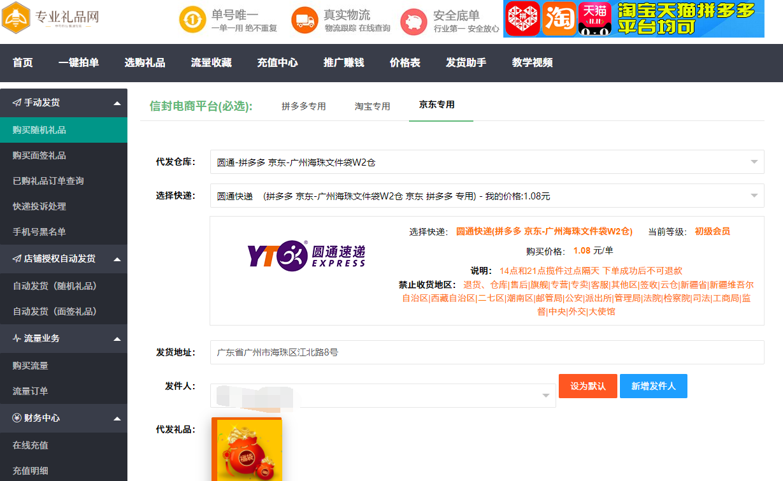The image size is (783, 481).
Task: Click the 设为默认 orange button
Action: click(x=587, y=386)
